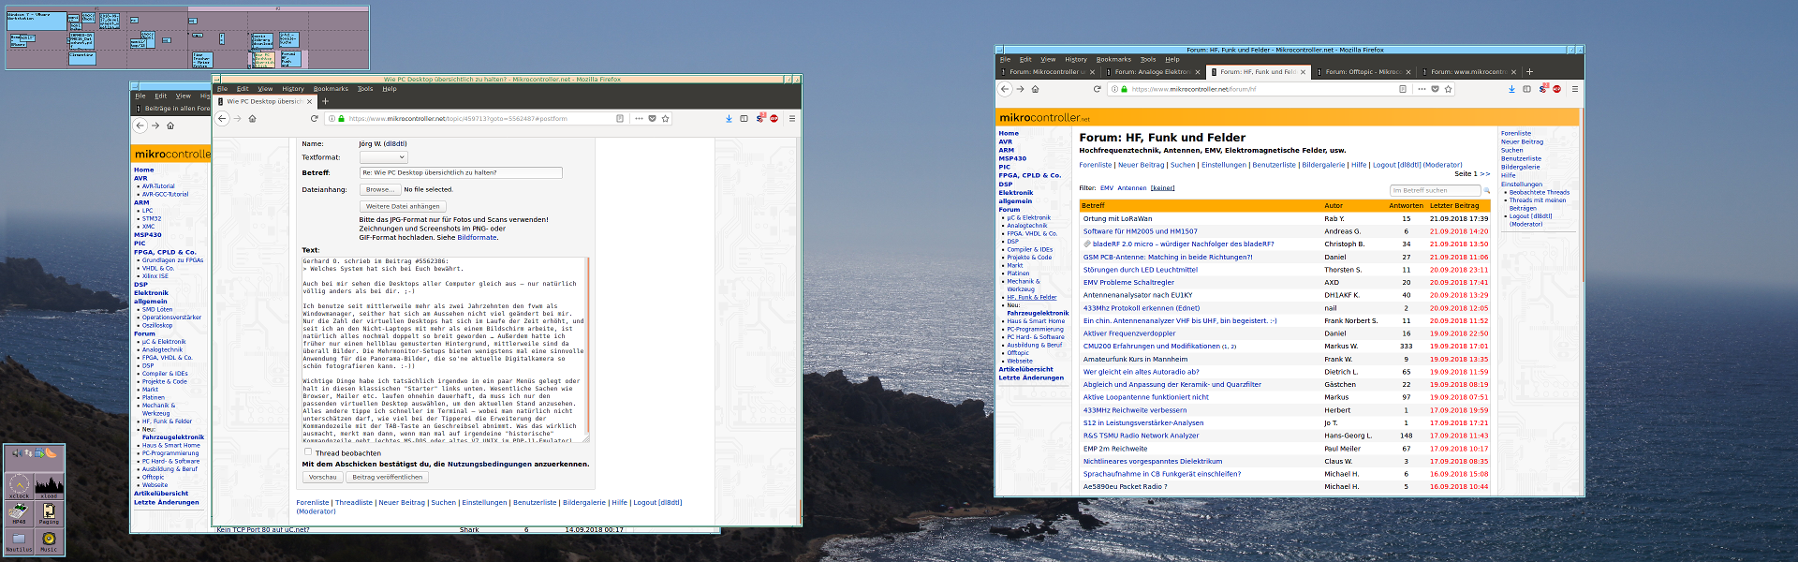Open thread Ortung mit LoRaWan

(1117, 218)
